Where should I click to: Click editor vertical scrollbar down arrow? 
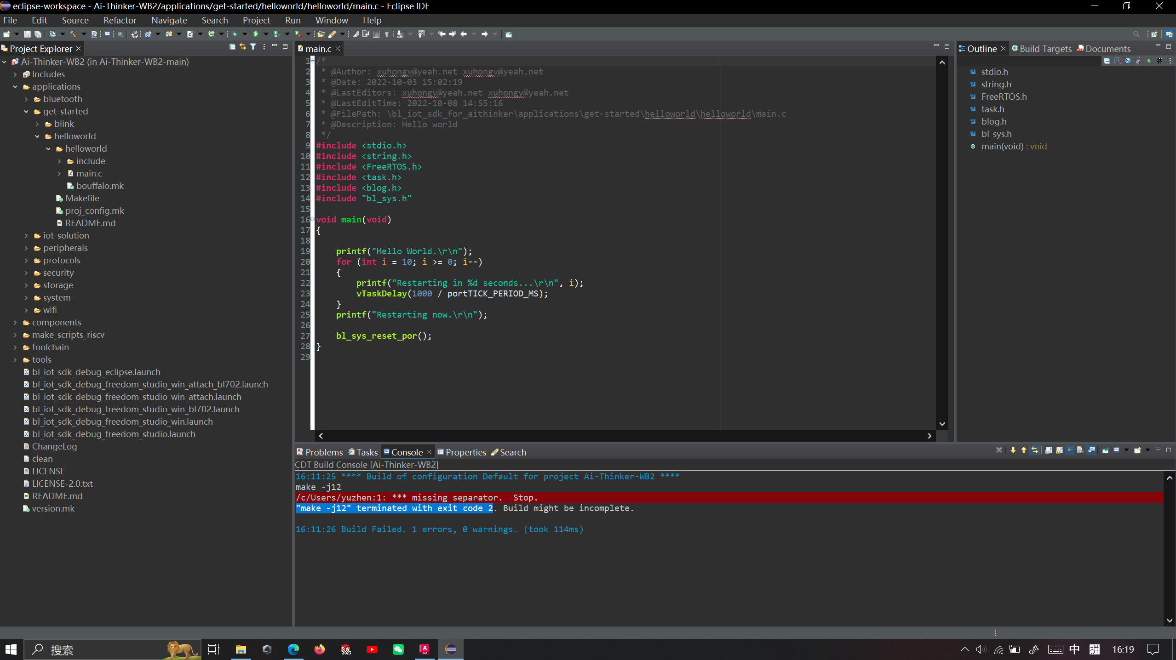point(942,424)
